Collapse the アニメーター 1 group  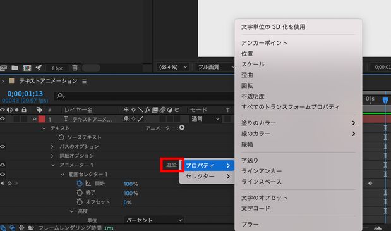(x=53, y=165)
